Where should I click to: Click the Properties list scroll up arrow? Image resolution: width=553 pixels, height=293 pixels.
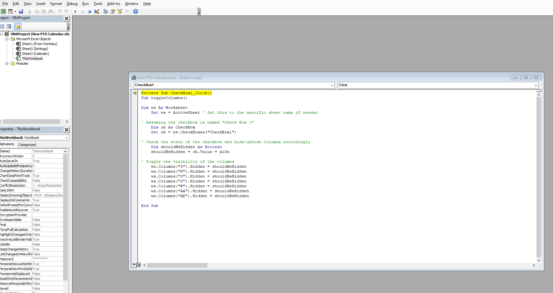[x=65, y=151]
